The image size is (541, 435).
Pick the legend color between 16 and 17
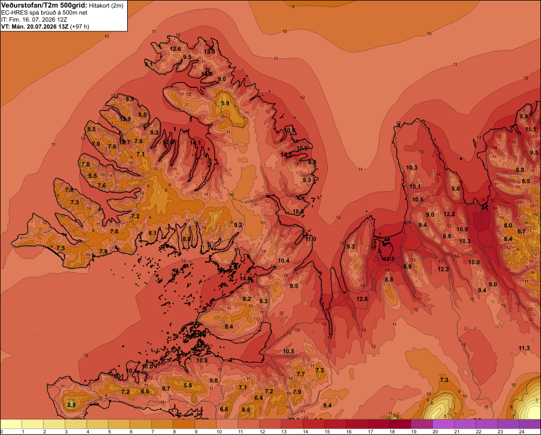pyautogui.click(x=357, y=424)
